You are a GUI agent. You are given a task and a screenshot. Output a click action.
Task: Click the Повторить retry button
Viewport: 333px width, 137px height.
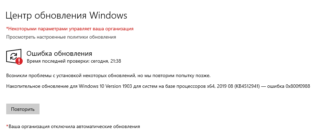click(x=23, y=109)
